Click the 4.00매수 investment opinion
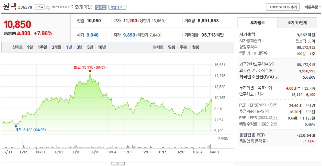Screen dimensions: 322x166 [293, 88]
